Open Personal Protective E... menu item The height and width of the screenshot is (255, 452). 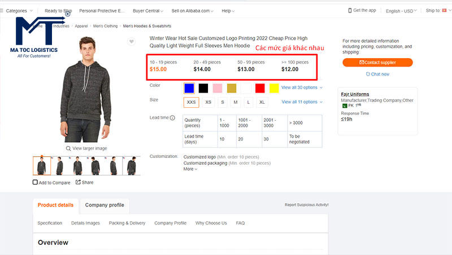[102, 11]
